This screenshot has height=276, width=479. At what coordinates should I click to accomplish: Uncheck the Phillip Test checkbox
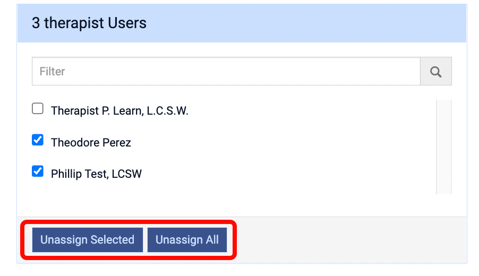(x=38, y=171)
